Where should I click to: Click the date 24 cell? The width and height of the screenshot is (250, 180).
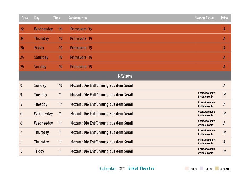pos(22,48)
